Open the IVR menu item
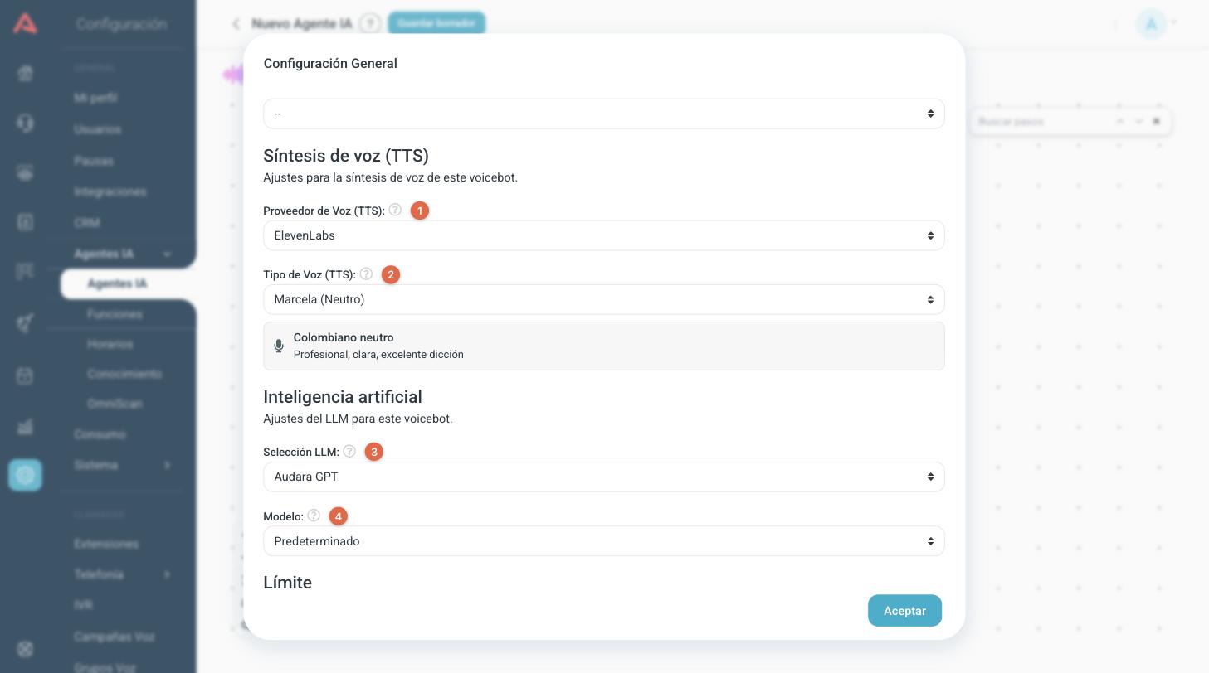The image size is (1209, 673). point(83,605)
